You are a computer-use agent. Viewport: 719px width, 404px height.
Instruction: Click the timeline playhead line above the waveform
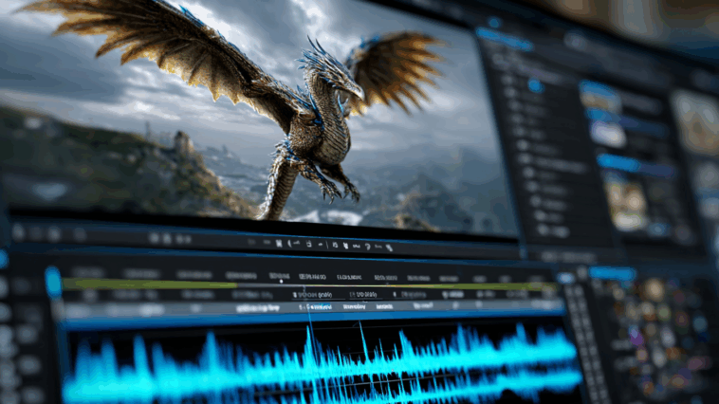308,307
